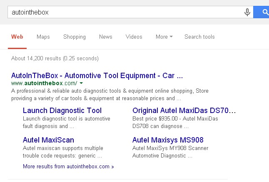Open the Shopping results tab
Screen dimensions: 269x182
pyautogui.click(x=74, y=37)
